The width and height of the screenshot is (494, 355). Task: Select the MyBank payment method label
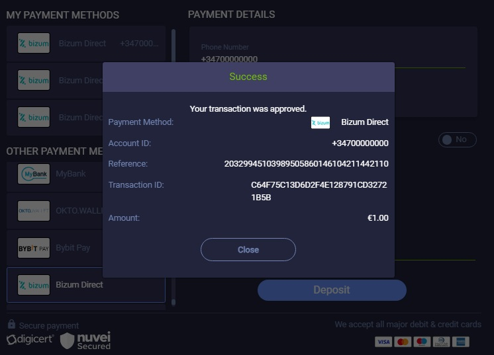click(71, 174)
